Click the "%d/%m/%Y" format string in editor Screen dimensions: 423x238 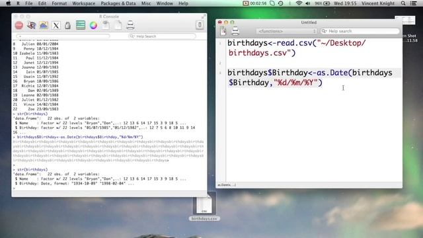(295, 83)
